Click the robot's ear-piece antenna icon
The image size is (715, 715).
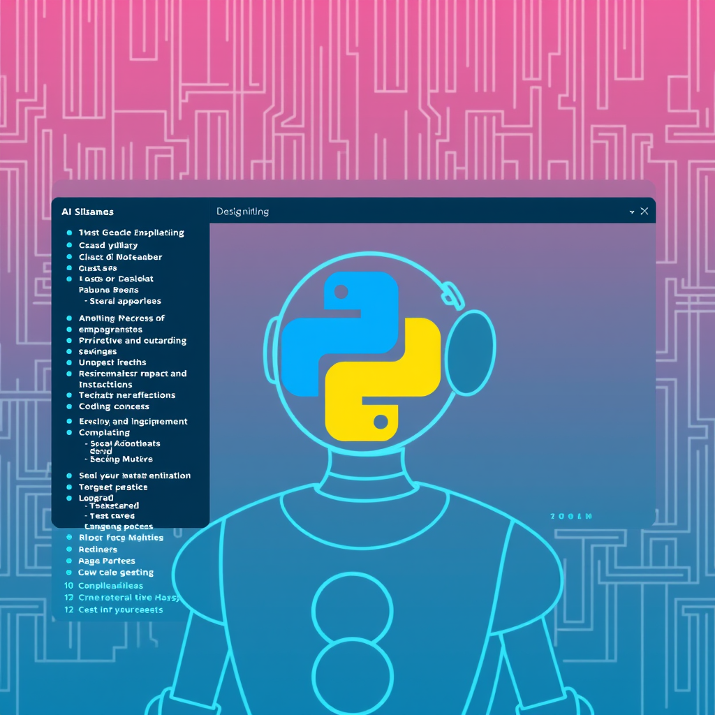(x=453, y=296)
